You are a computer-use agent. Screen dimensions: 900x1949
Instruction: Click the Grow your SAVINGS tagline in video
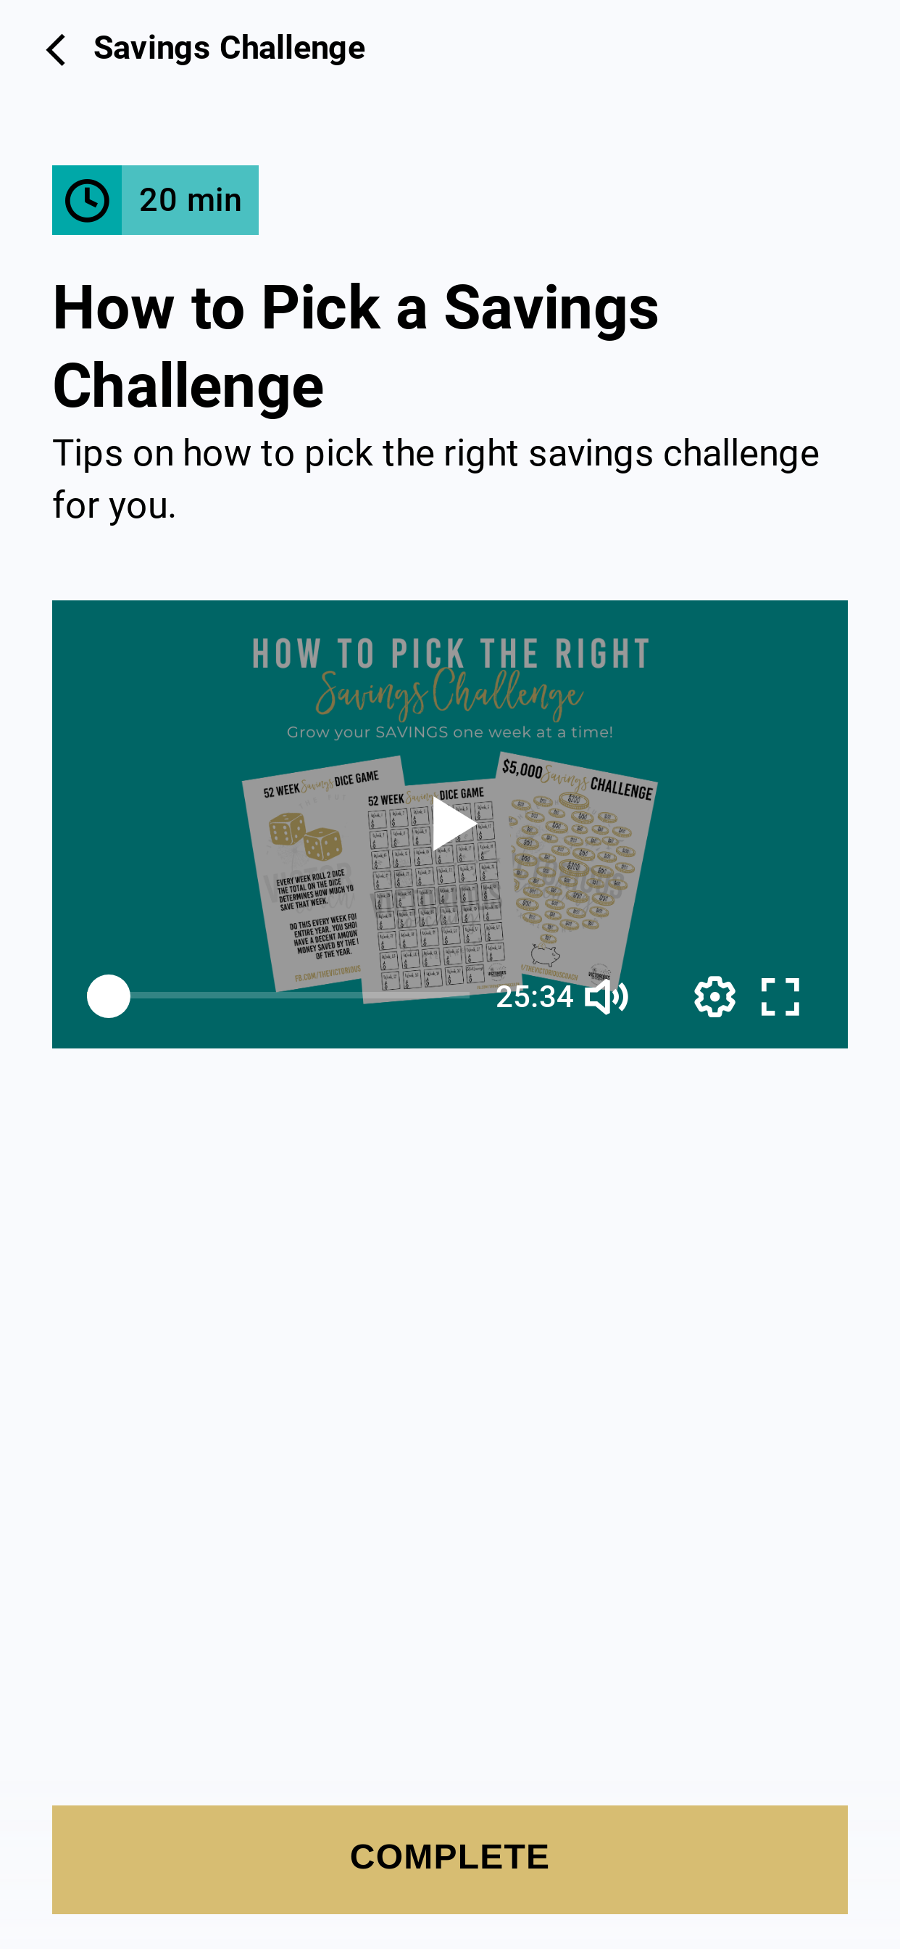click(x=450, y=732)
